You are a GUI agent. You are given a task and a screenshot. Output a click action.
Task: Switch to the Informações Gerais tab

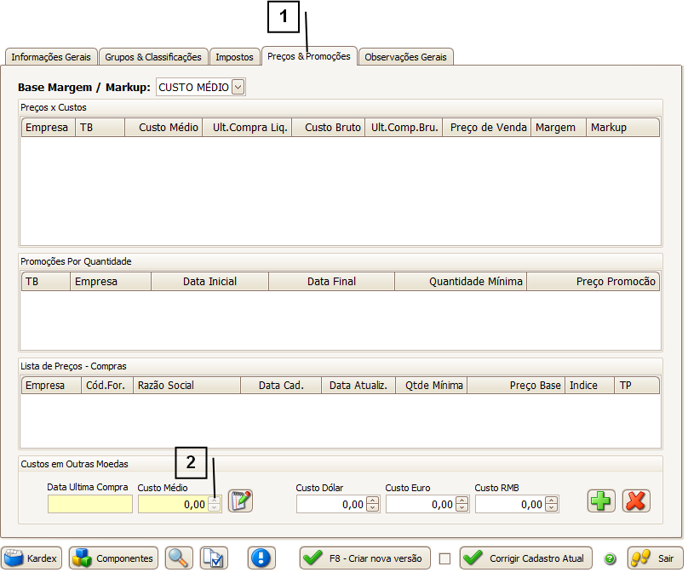[x=51, y=57]
